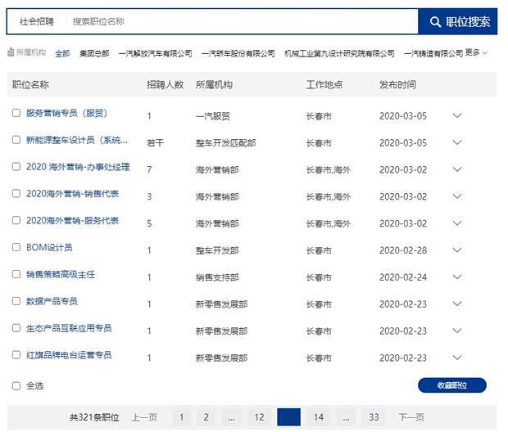Check the 数据产品专员 checkbox
The image size is (508, 432).
16,301
